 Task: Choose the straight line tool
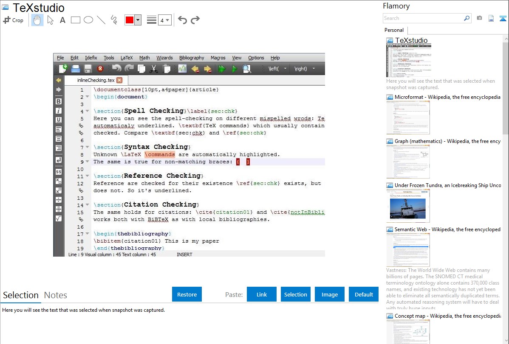(x=101, y=20)
